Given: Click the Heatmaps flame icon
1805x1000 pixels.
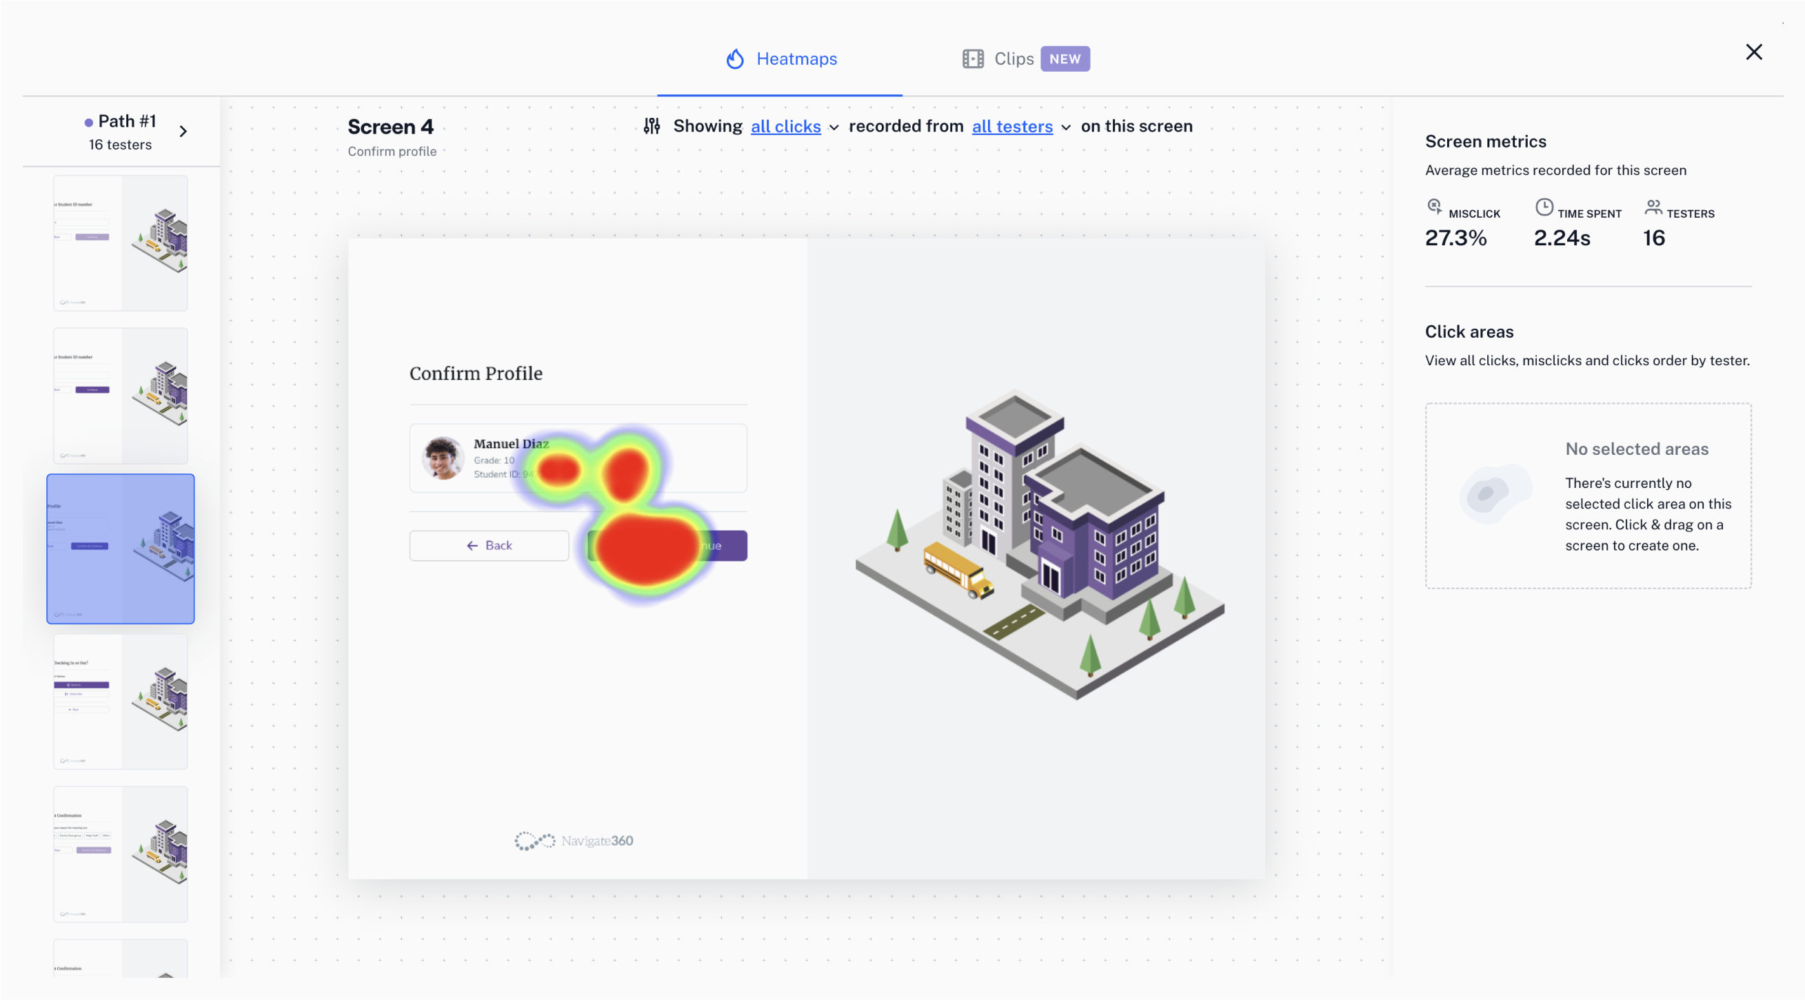Looking at the screenshot, I should 734,59.
